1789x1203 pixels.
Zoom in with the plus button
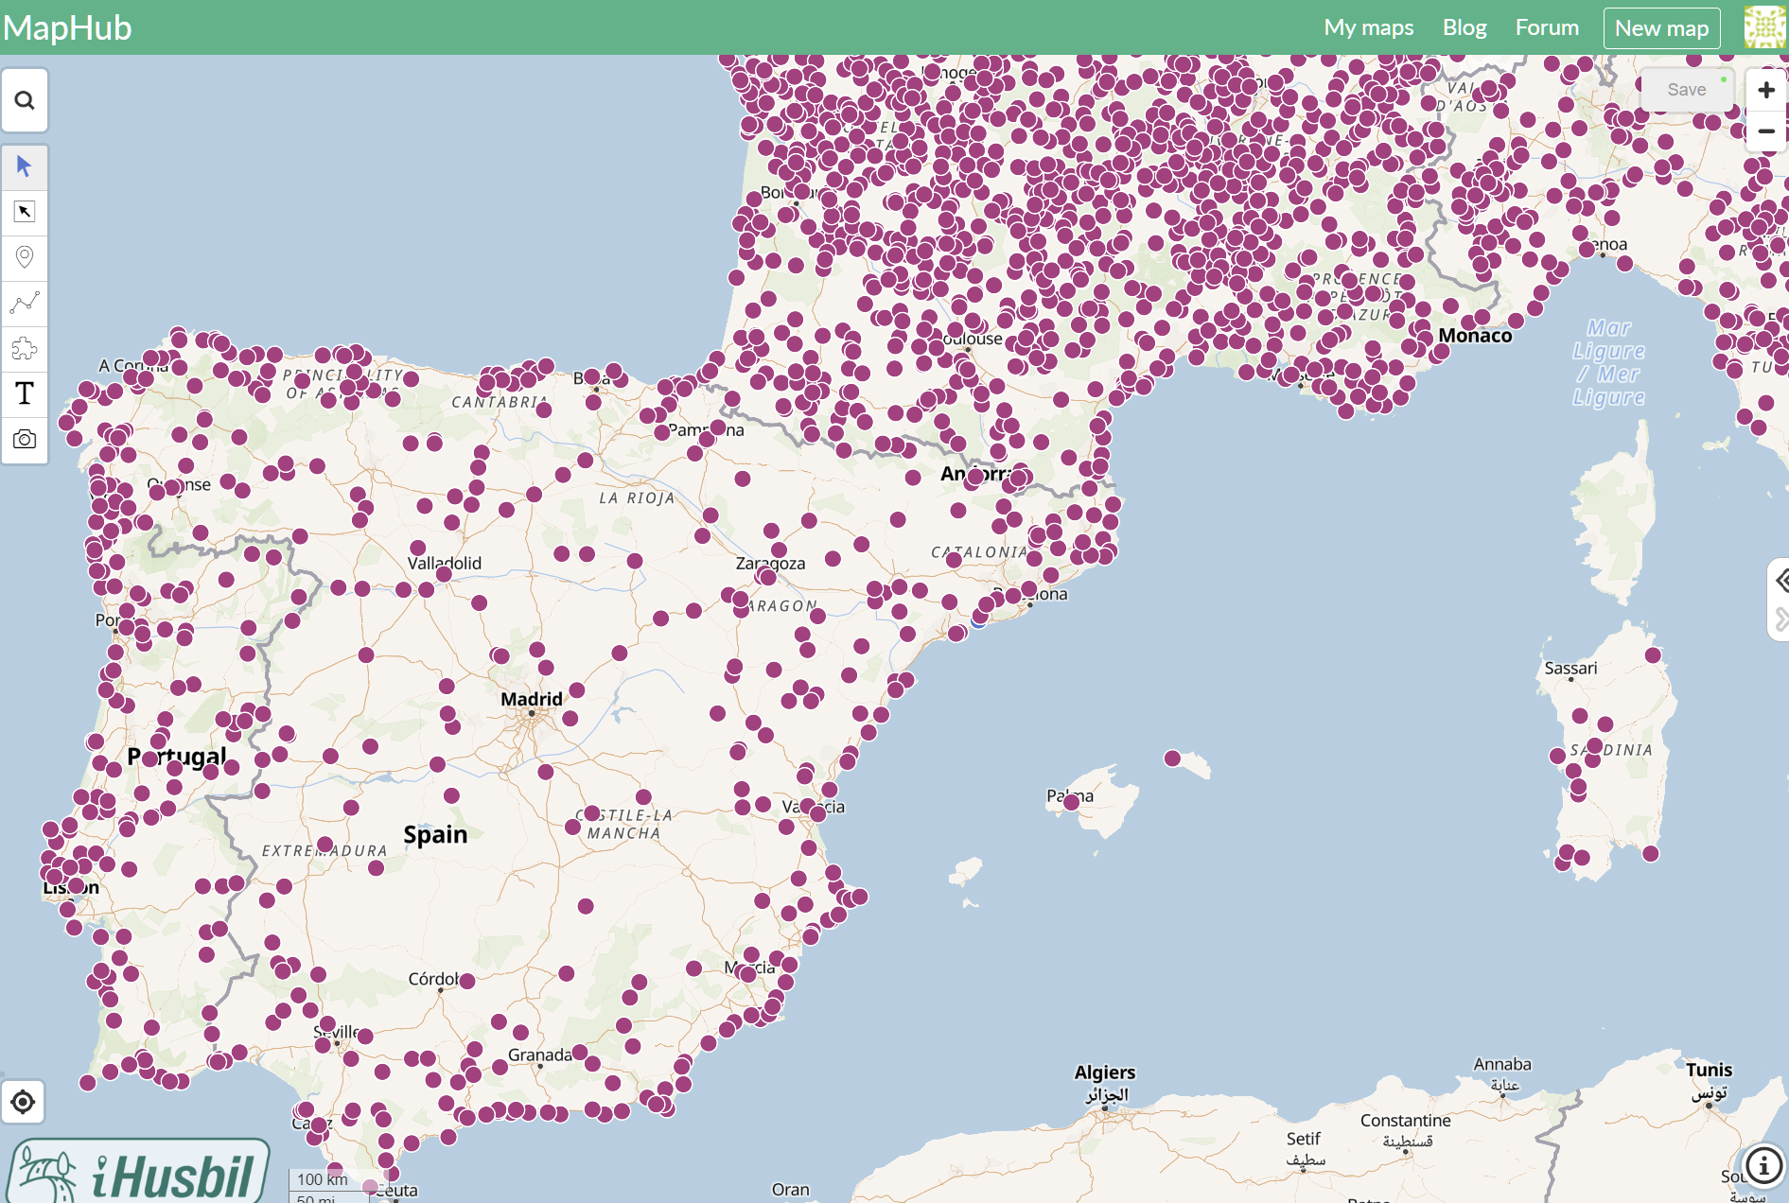coord(1765,90)
